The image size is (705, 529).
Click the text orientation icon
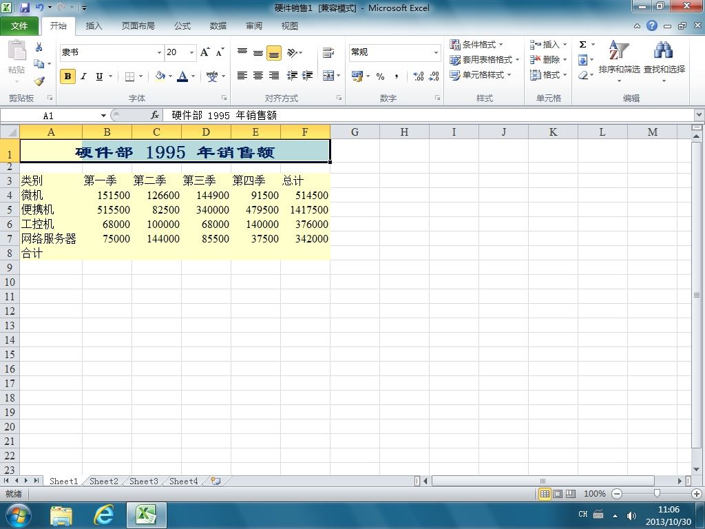click(292, 52)
